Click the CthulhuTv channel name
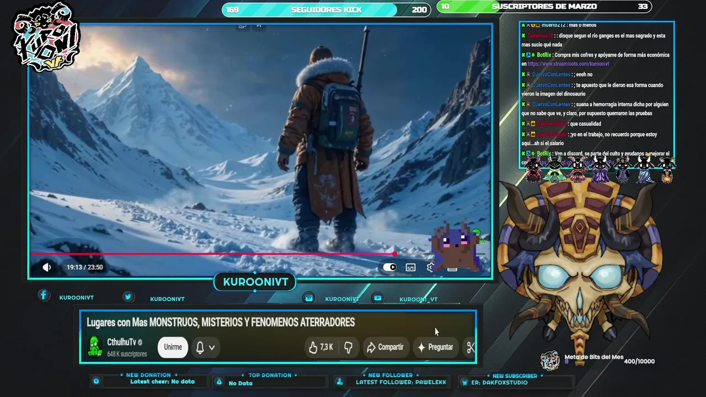 pos(121,342)
